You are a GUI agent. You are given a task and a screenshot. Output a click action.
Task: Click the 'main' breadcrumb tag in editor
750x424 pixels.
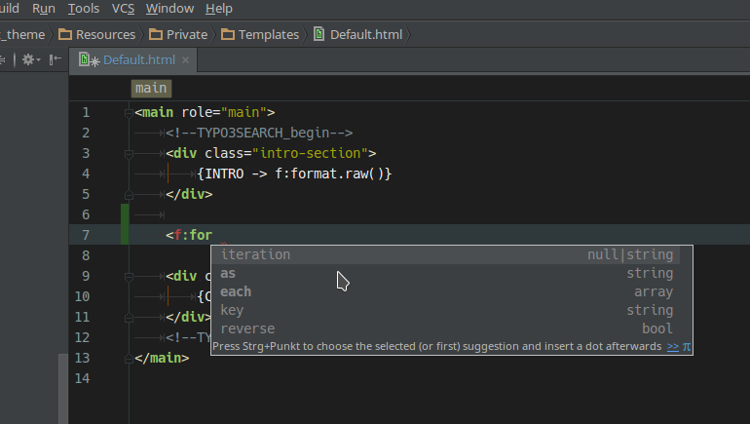[x=151, y=88]
